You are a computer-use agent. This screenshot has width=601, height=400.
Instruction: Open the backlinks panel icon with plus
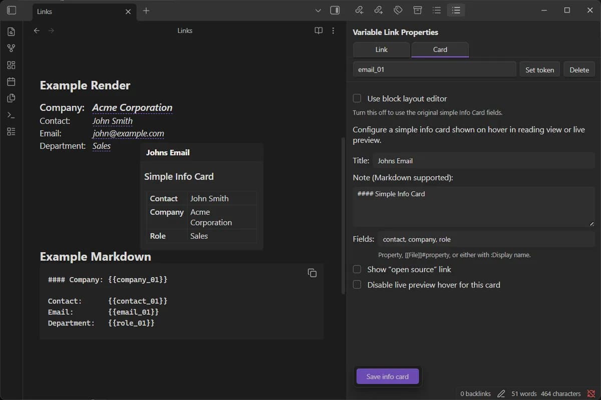pyautogui.click(x=359, y=10)
